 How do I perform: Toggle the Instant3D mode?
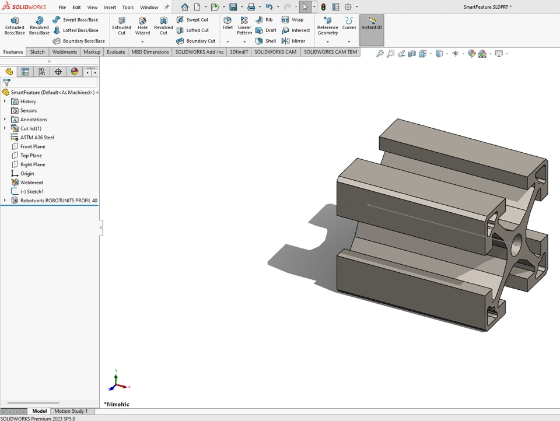[372, 23]
